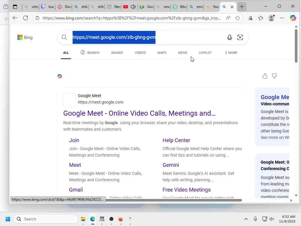Image resolution: width=301 pixels, height=226 pixels.
Task: Open Google Meet main result link
Action: click(x=139, y=113)
